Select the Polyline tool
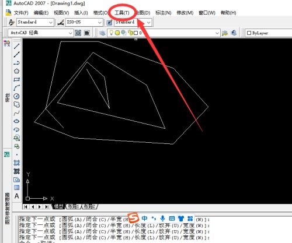292x243 pixels. (17, 63)
